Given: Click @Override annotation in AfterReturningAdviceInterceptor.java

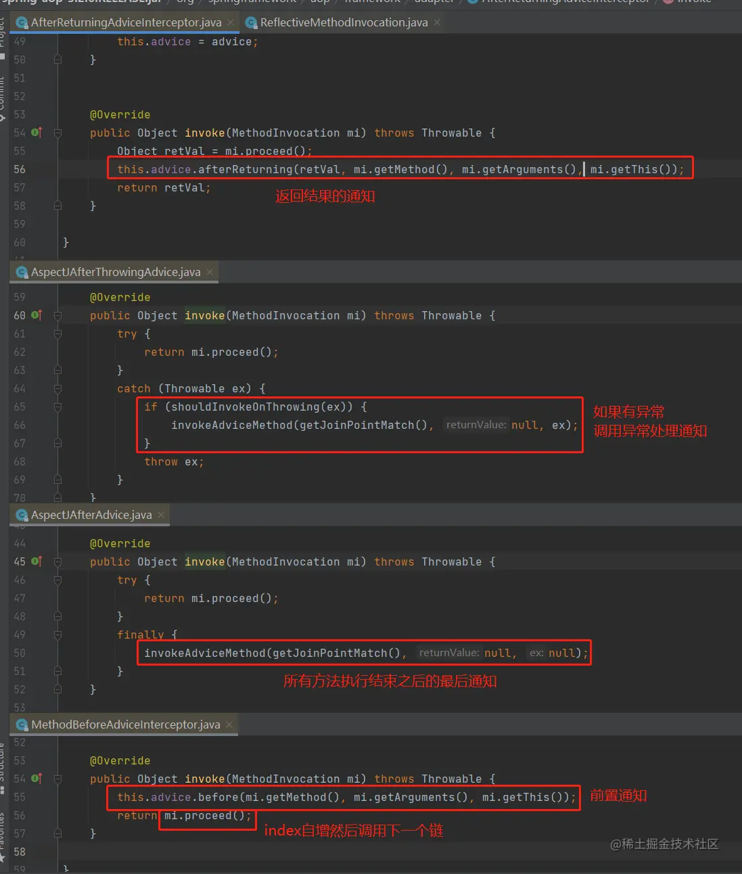Looking at the screenshot, I should [x=120, y=114].
